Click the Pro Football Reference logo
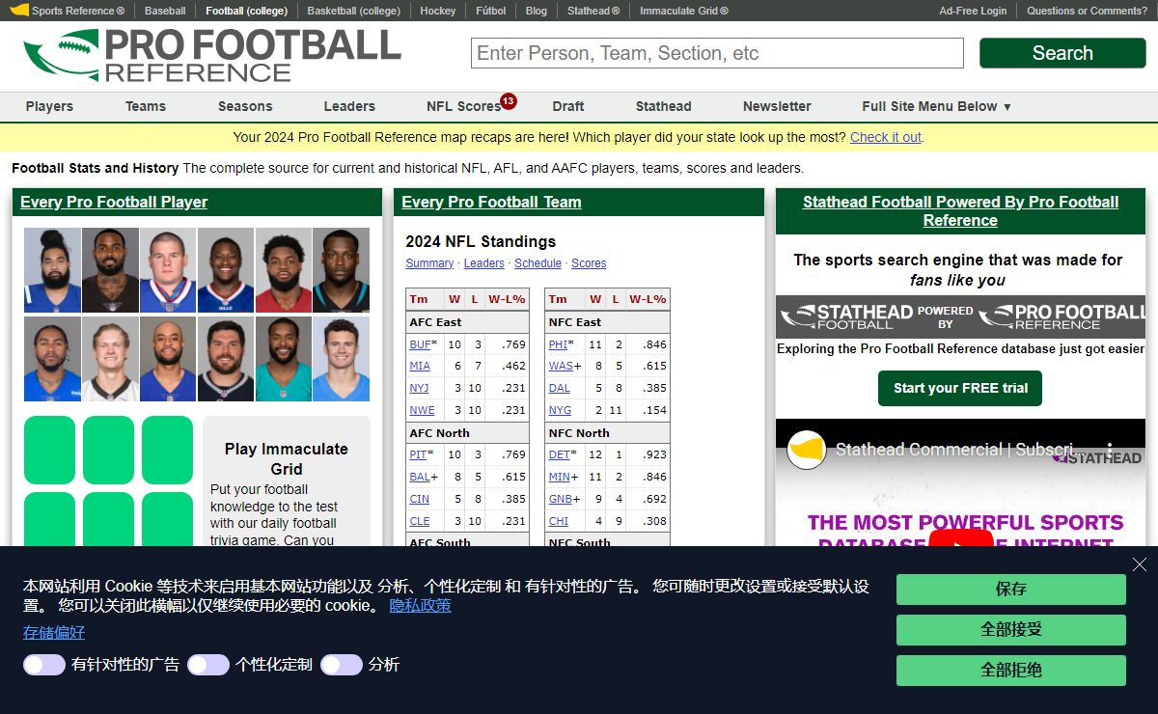Viewport: 1158px width, 714px height. pos(212,56)
